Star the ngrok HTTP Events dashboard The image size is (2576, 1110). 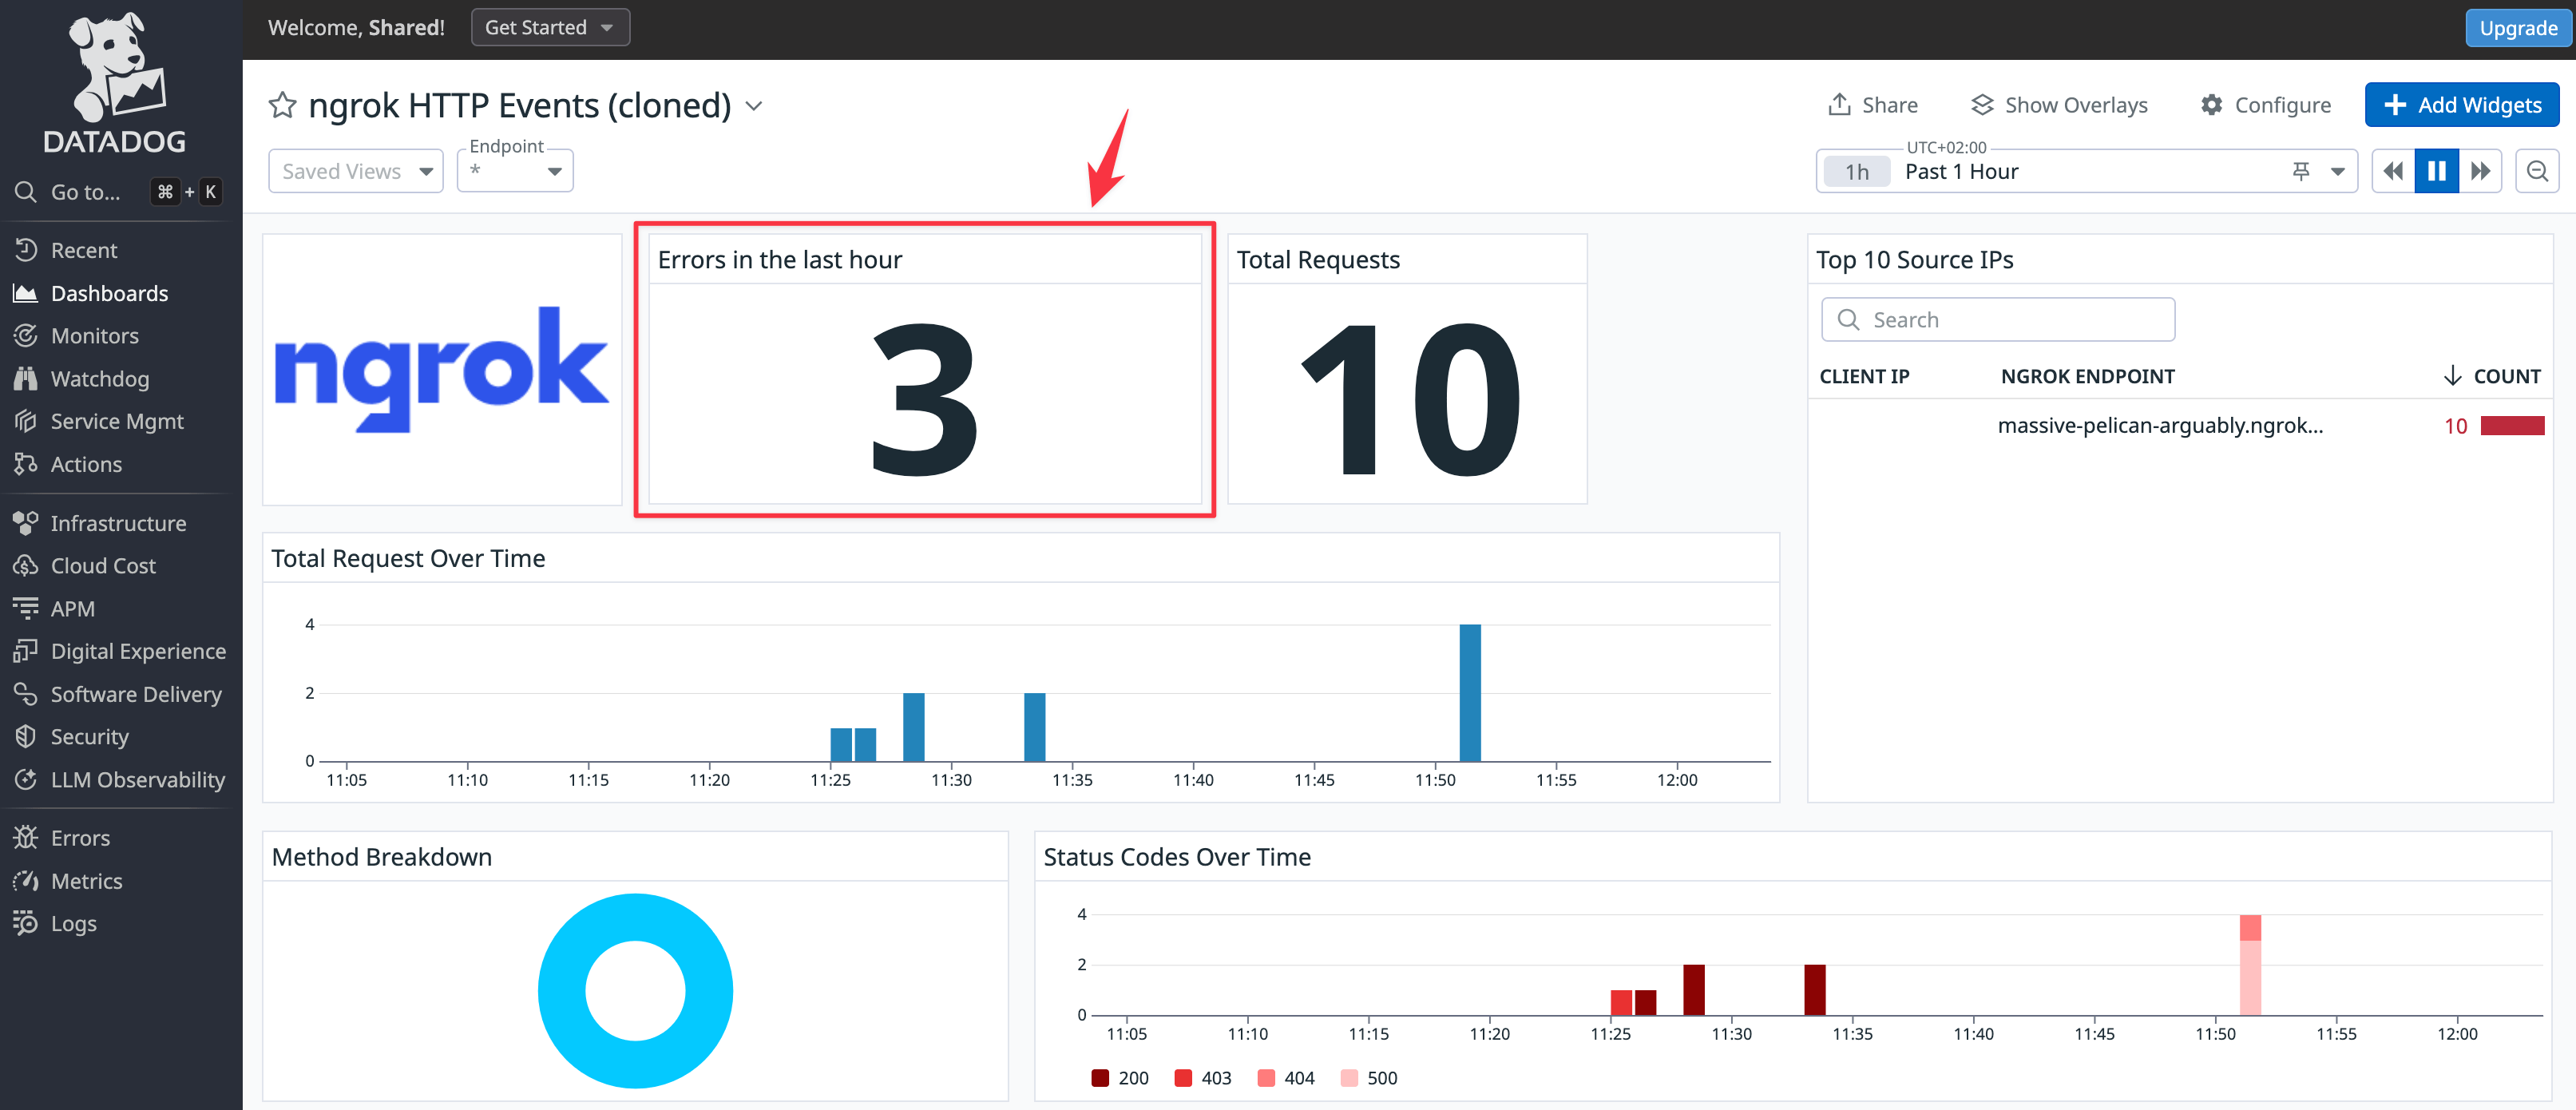[282, 105]
